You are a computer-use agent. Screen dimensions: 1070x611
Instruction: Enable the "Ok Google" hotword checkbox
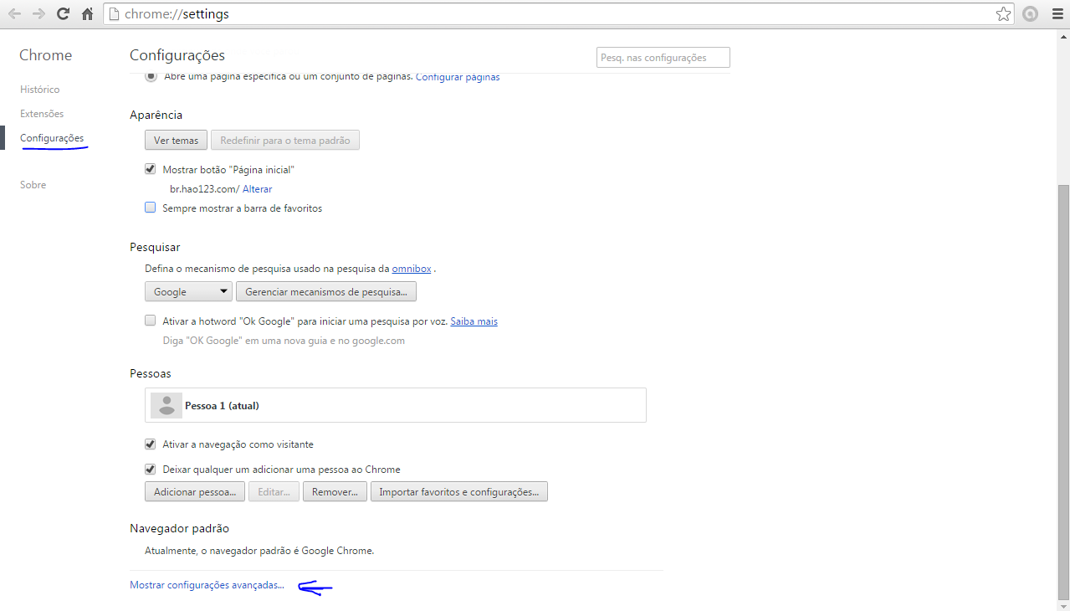151,321
